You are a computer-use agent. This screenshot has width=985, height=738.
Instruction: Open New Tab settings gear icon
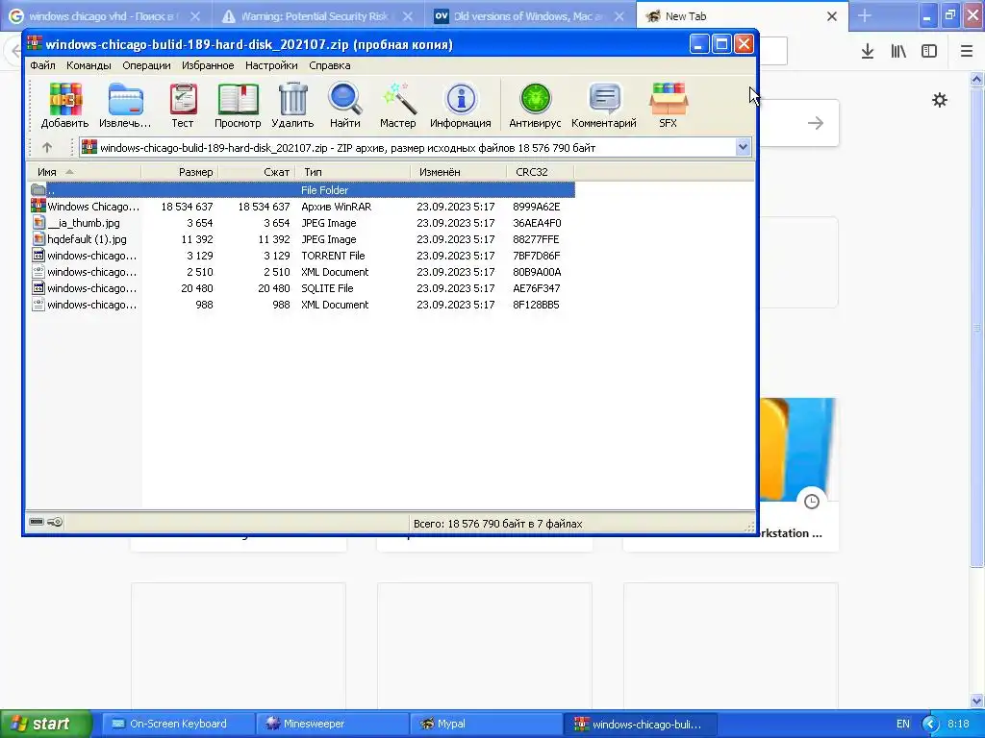pyautogui.click(x=940, y=100)
